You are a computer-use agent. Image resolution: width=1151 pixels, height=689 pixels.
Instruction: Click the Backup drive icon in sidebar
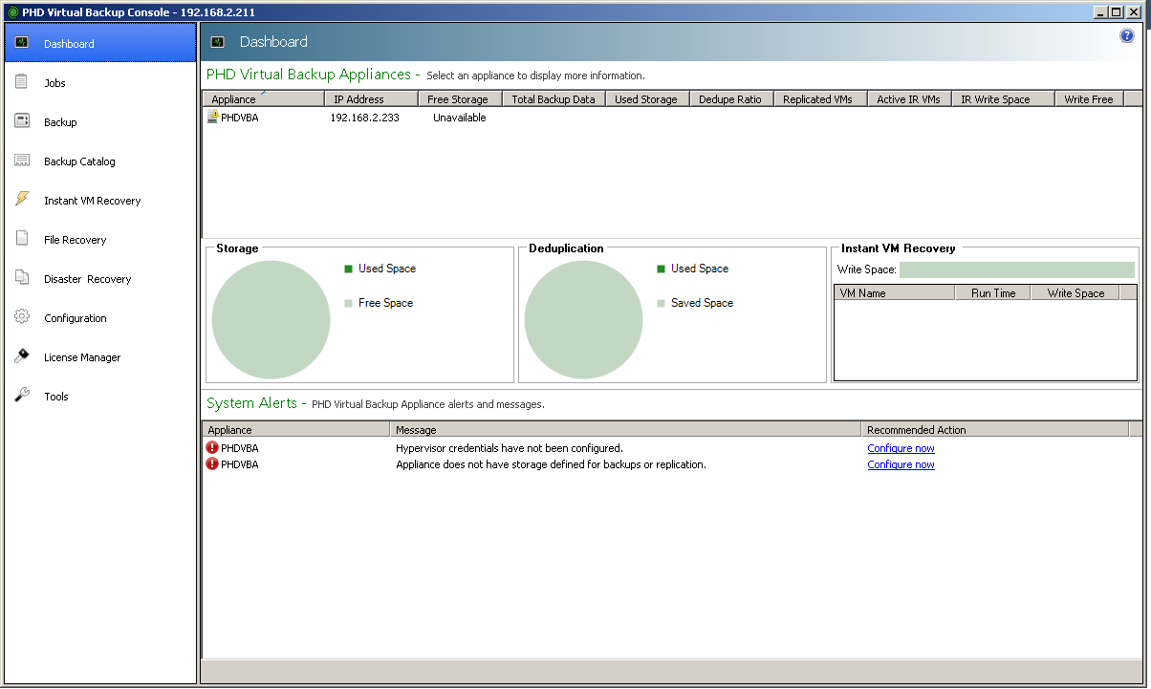click(x=22, y=121)
